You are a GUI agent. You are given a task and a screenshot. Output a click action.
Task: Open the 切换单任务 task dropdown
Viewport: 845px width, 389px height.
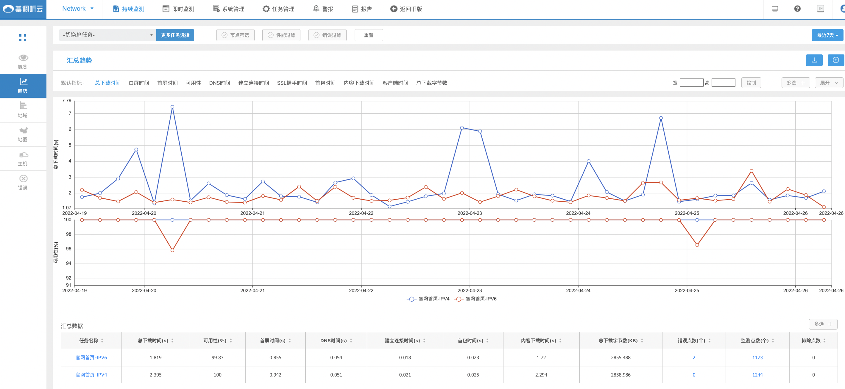107,35
